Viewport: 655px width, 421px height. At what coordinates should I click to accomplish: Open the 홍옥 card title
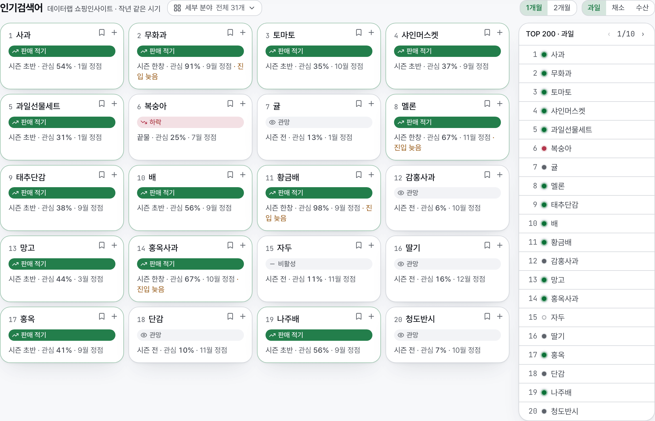[x=28, y=319]
